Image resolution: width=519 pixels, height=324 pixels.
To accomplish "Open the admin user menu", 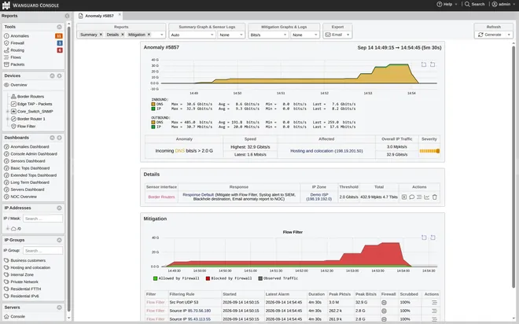I will click(x=503, y=4).
